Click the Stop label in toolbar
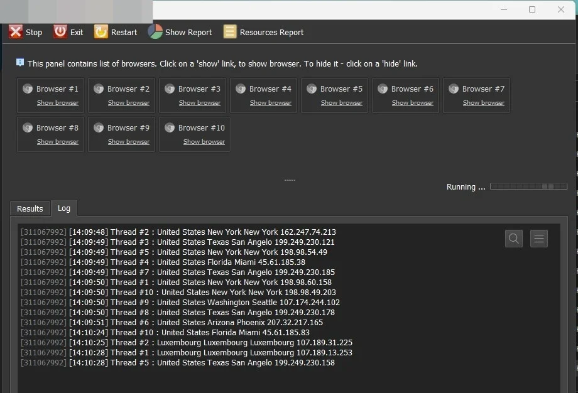The width and height of the screenshot is (578, 393). coord(34,33)
